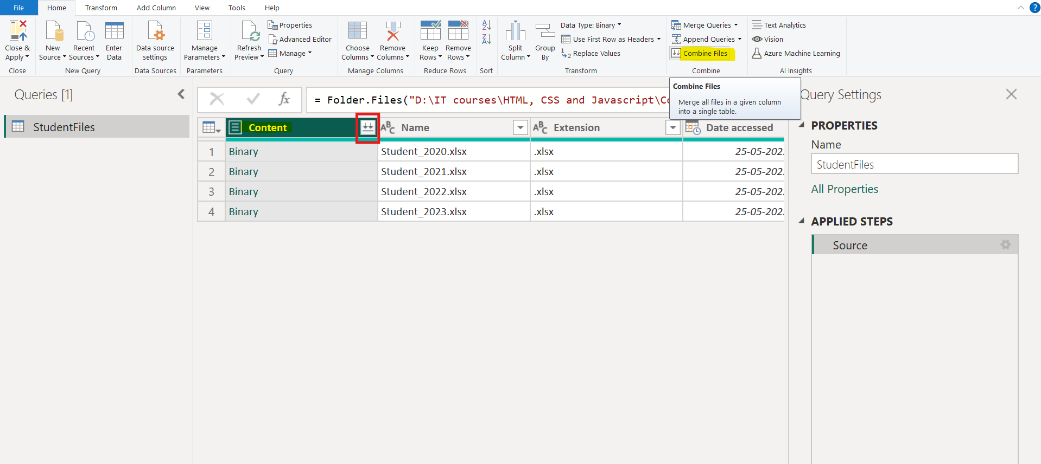Open the Name column filter dropdown
The image size is (1041, 464).
point(520,128)
